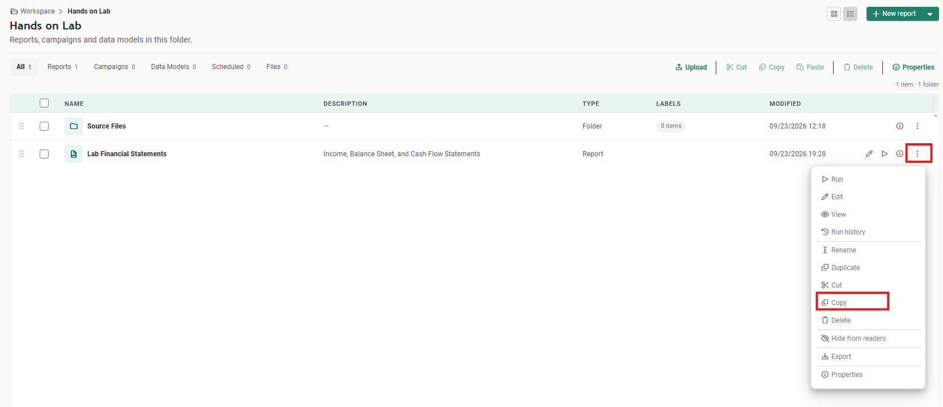Choose View from the context menu
This screenshot has width=943, height=407.
[x=868, y=215]
